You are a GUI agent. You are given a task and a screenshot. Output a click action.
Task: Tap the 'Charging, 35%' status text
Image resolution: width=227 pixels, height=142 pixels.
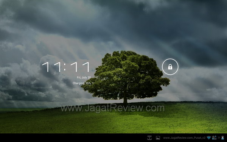coord(82,83)
